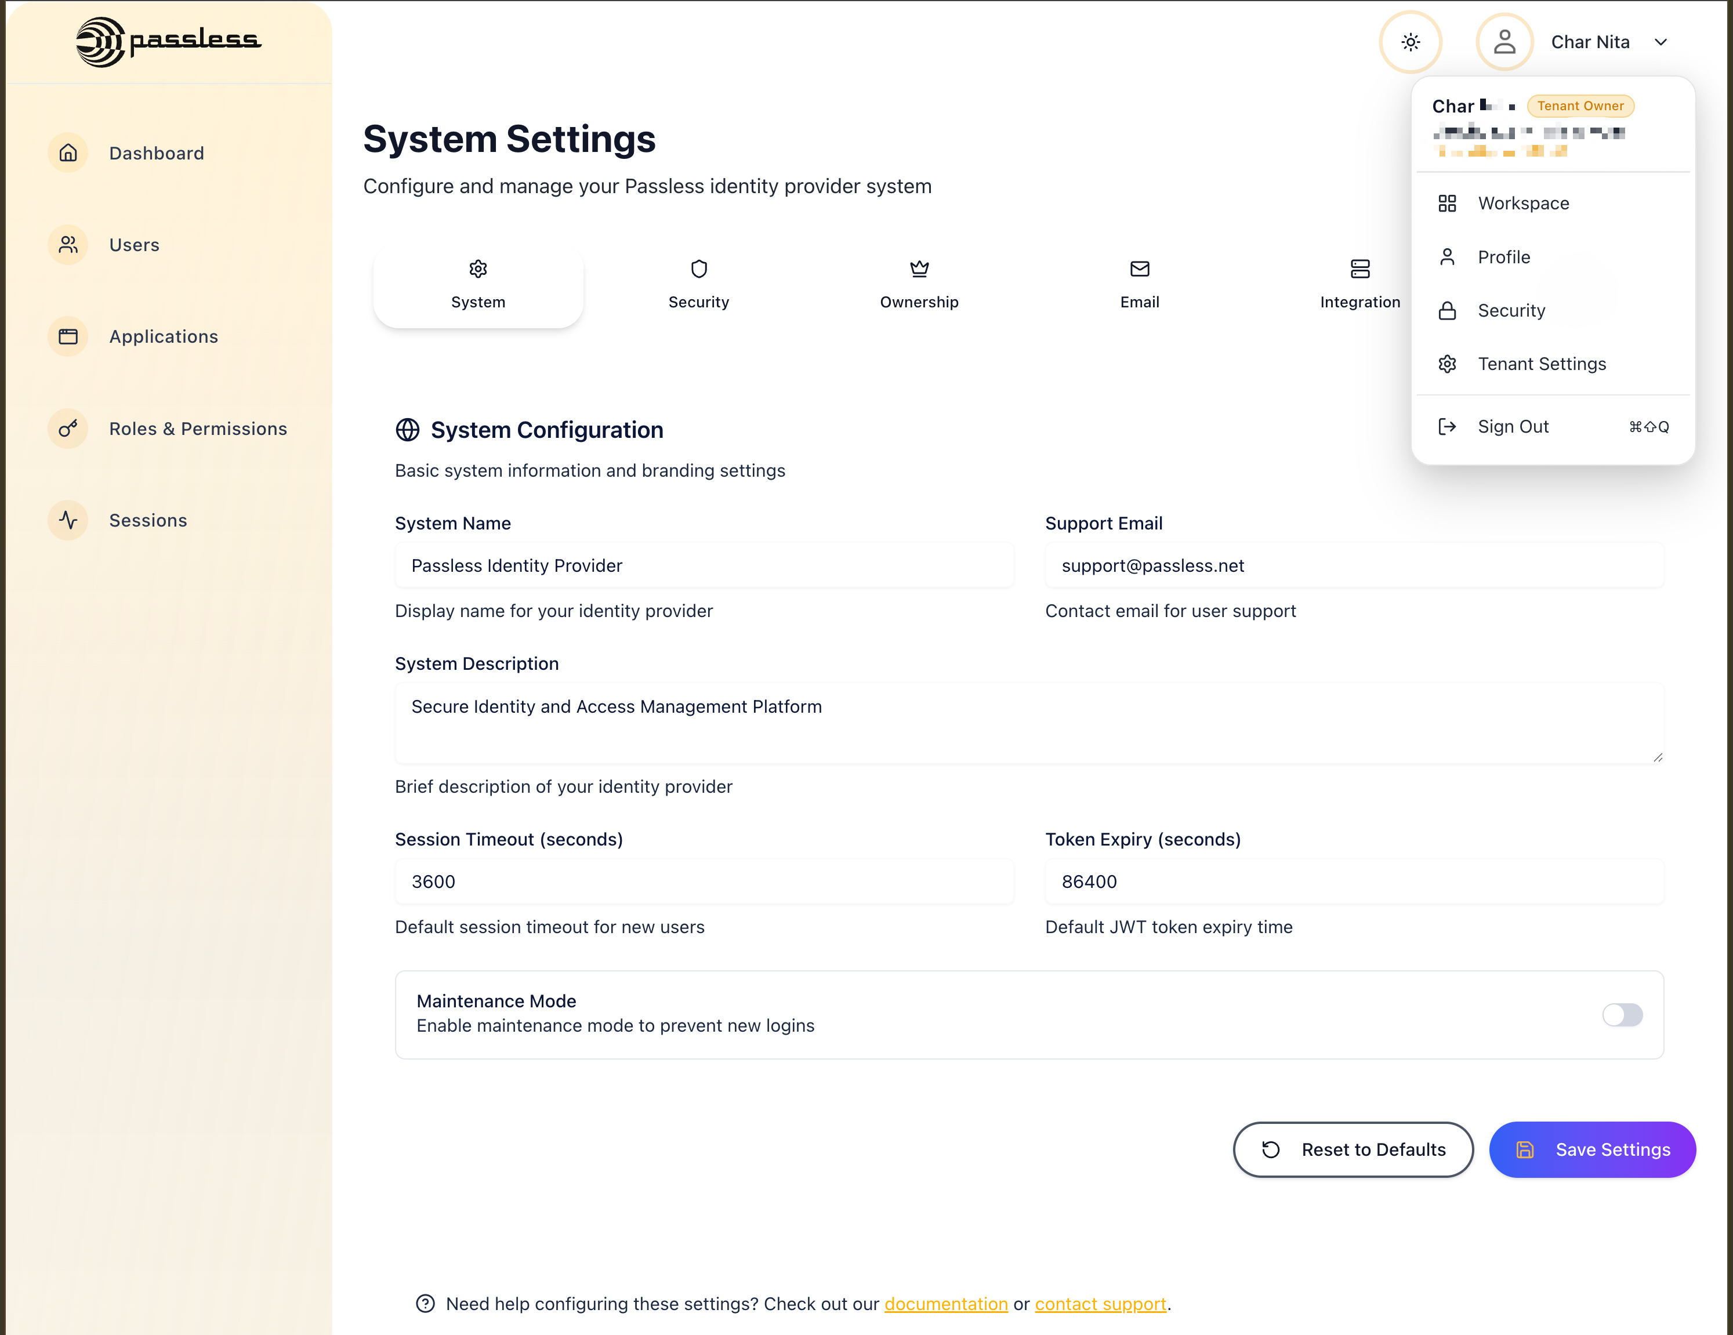The height and width of the screenshot is (1335, 1733).
Task: Click the user avatar icon
Action: pyautogui.click(x=1504, y=42)
